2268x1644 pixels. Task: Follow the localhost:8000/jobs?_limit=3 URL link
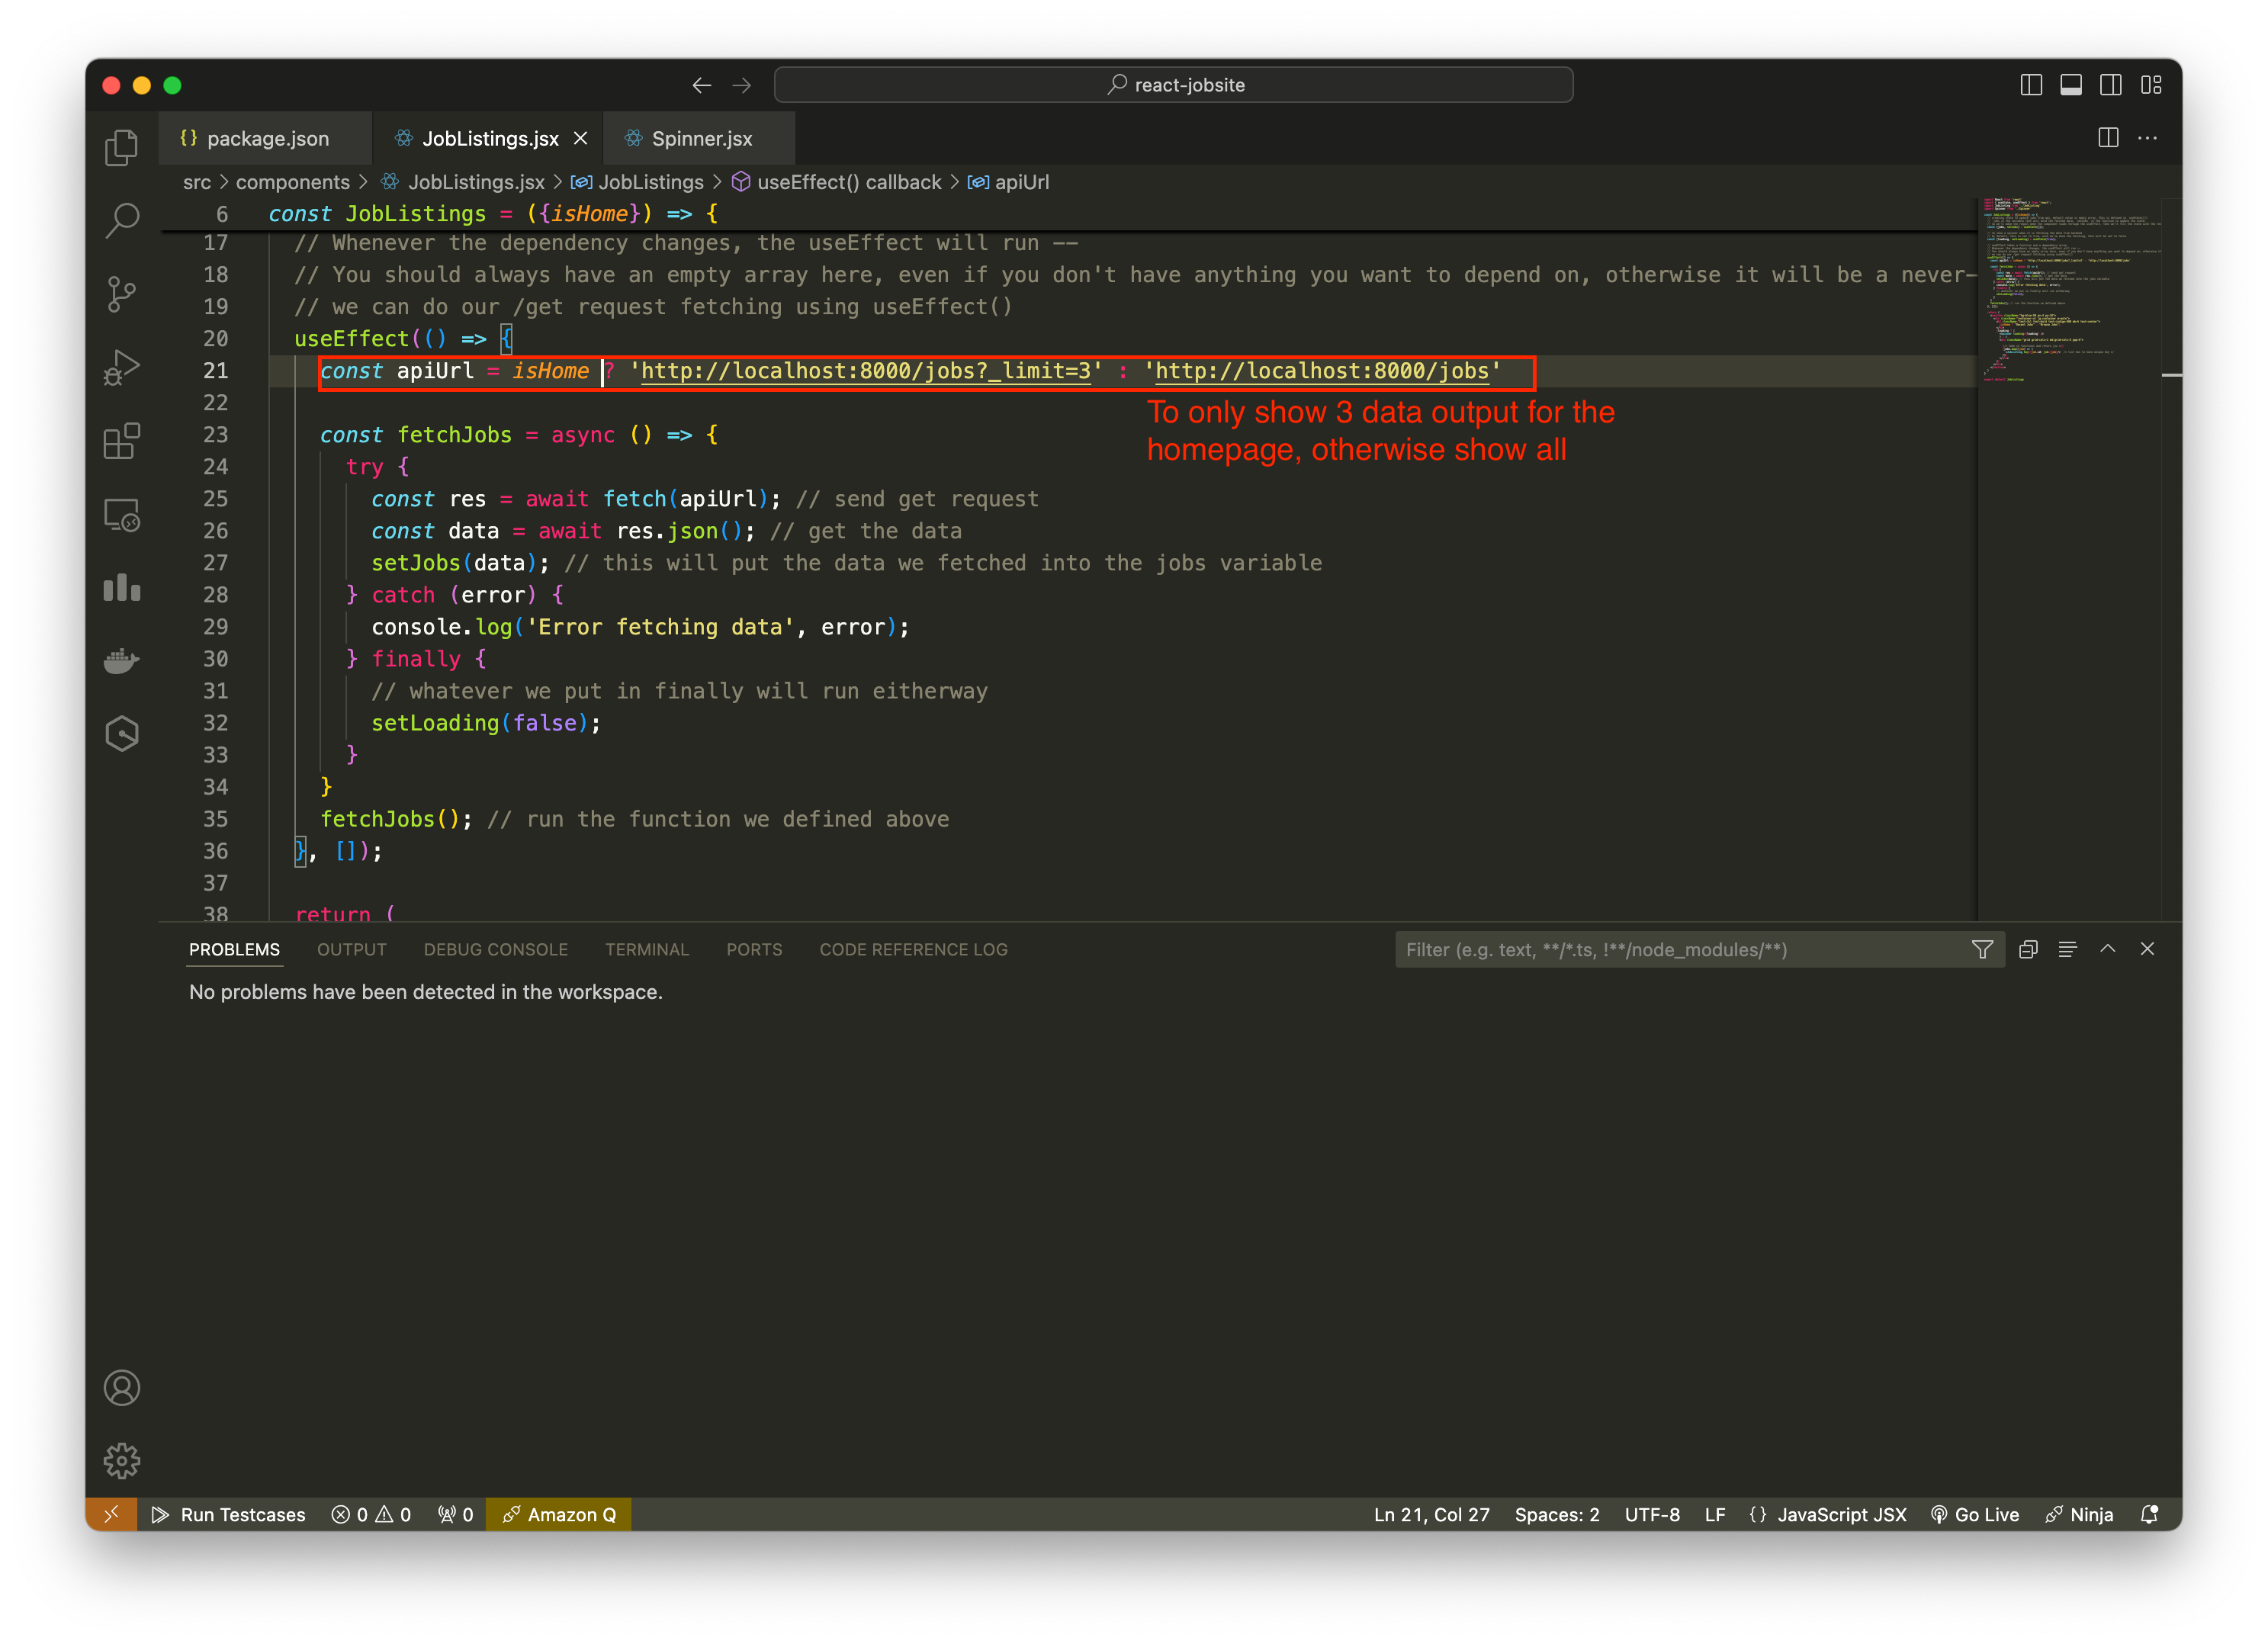pos(866,371)
